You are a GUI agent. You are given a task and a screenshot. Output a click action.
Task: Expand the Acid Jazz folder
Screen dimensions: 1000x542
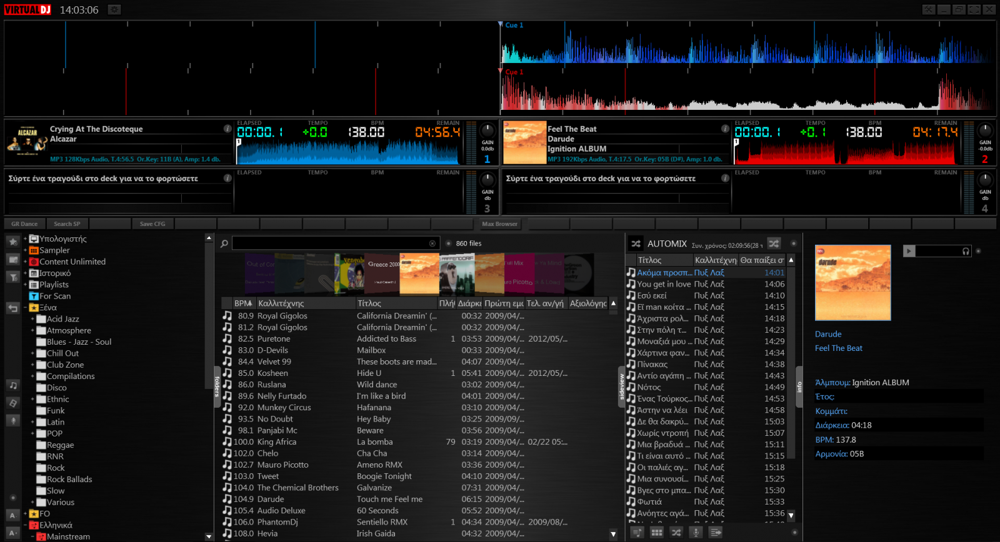pyautogui.click(x=32, y=319)
